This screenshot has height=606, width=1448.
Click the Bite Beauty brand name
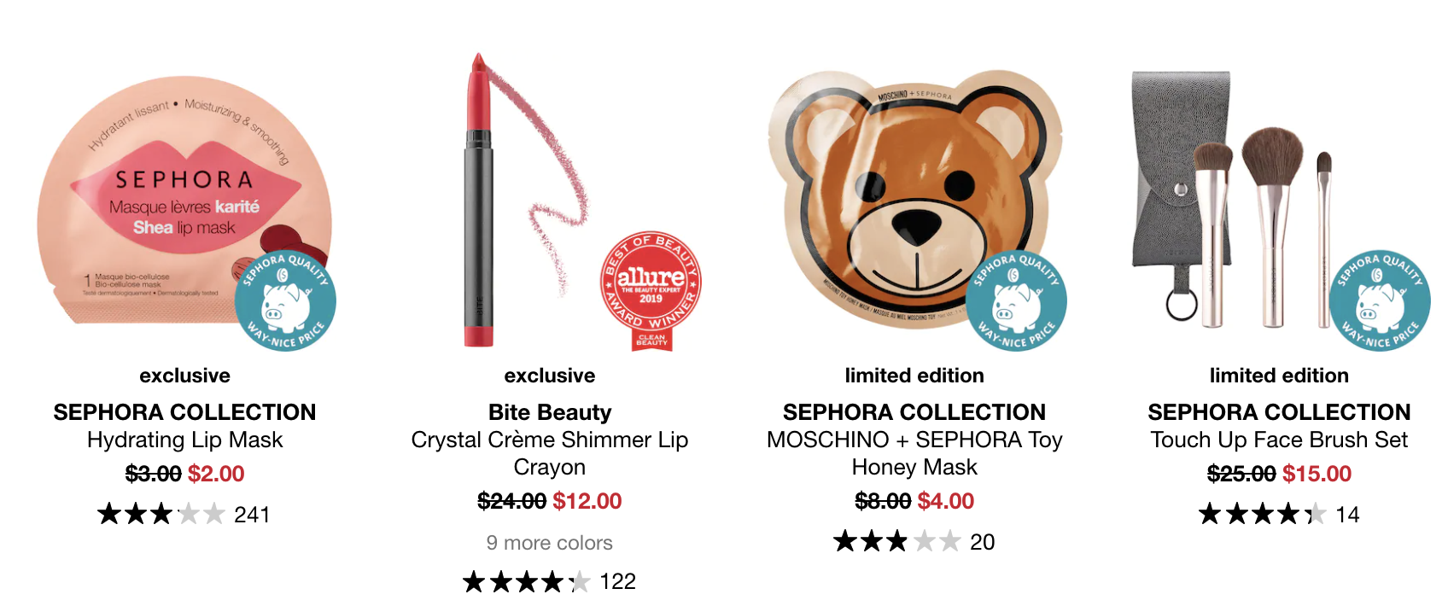550,412
